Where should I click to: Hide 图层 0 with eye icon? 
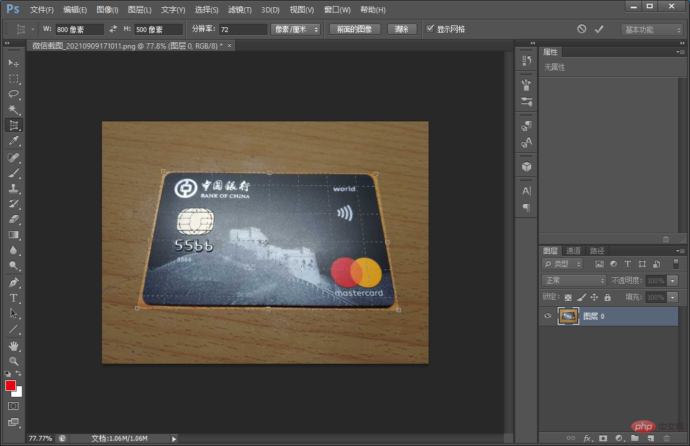coord(547,316)
